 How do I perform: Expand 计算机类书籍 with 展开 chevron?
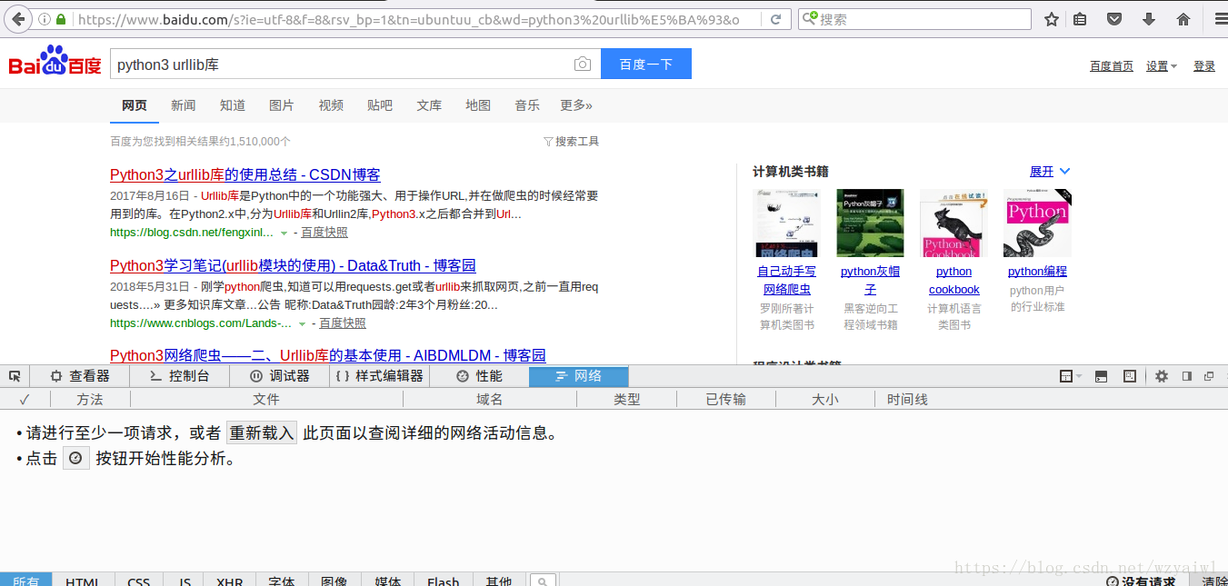pos(1050,172)
